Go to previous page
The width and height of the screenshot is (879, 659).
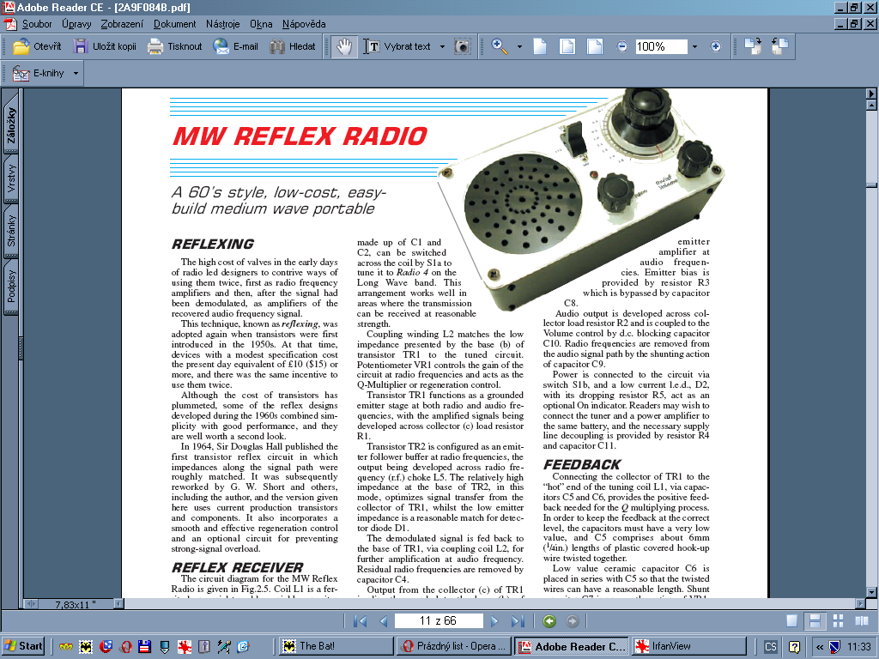pos(384,621)
